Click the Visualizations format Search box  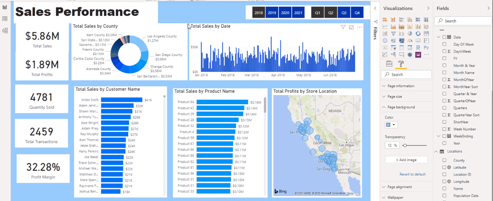[x=406, y=74]
